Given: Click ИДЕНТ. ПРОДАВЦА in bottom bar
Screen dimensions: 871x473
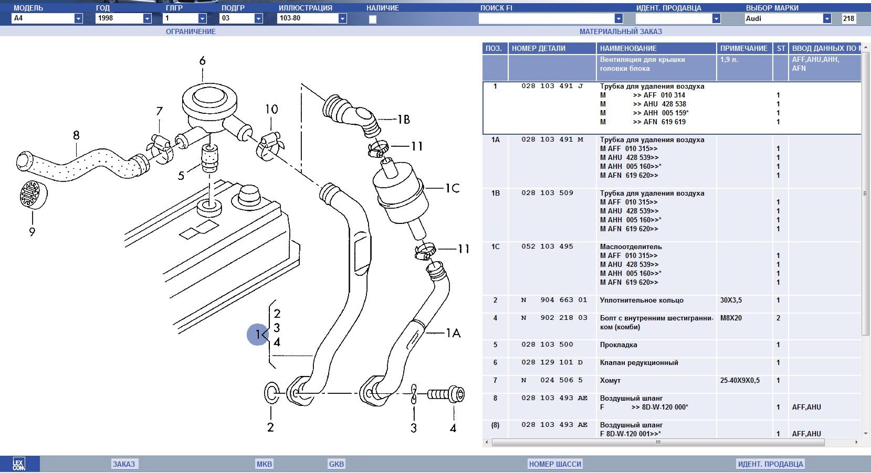Looking at the screenshot, I should (770, 464).
